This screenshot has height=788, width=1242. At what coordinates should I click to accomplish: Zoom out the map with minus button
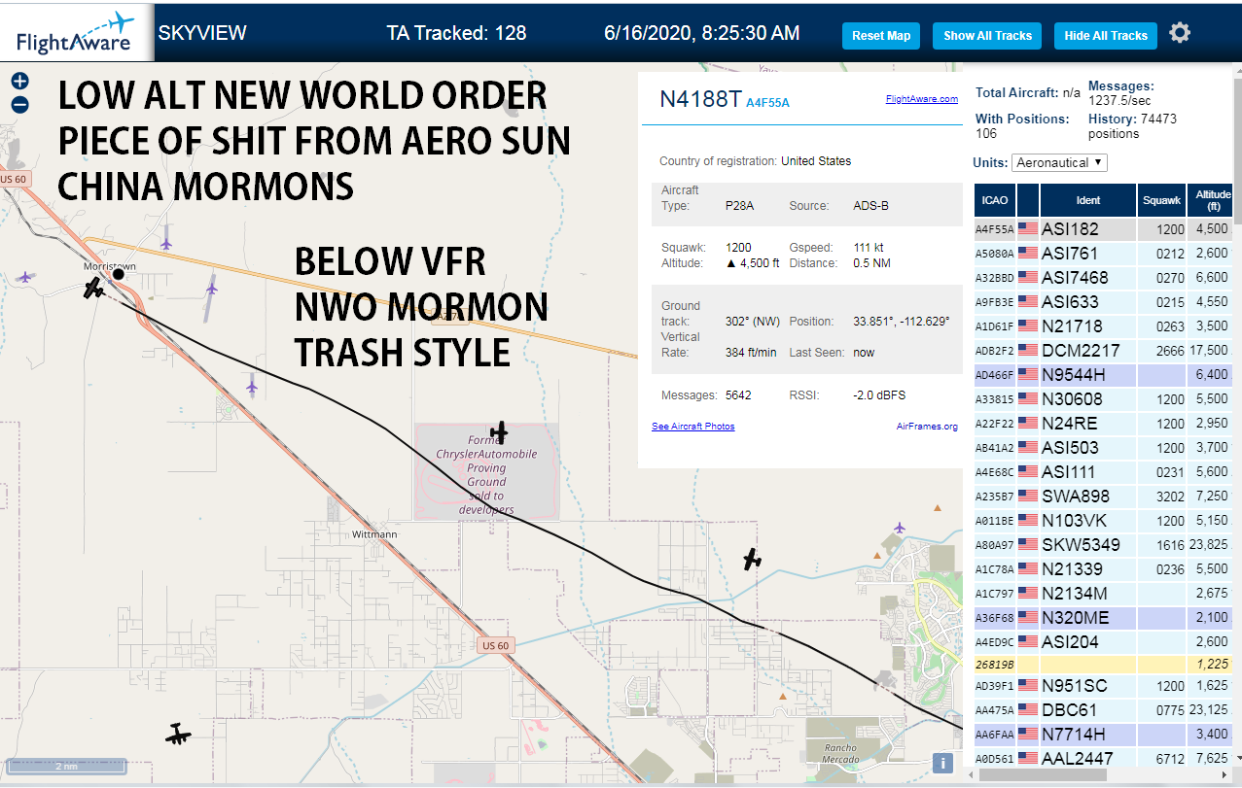[19, 105]
